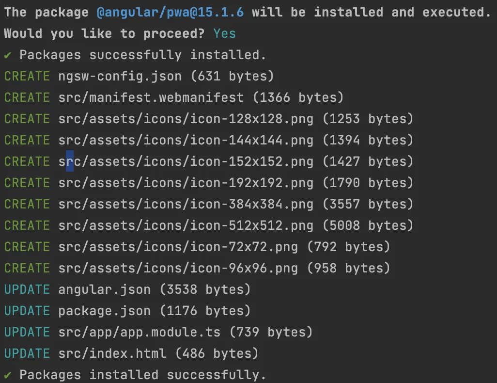This screenshot has width=497, height=383.
Task: Open the src/manifest.webmanifest file path
Action: (x=151, y=98)
